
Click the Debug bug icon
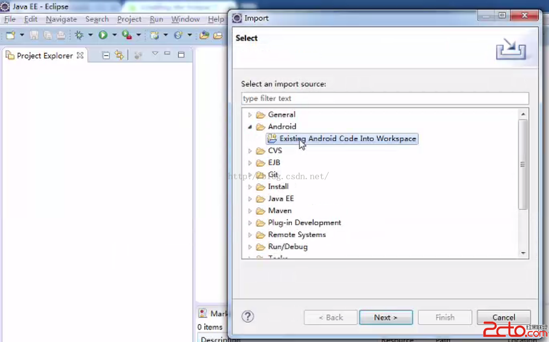pyautogui.click(x=79, y=35)
